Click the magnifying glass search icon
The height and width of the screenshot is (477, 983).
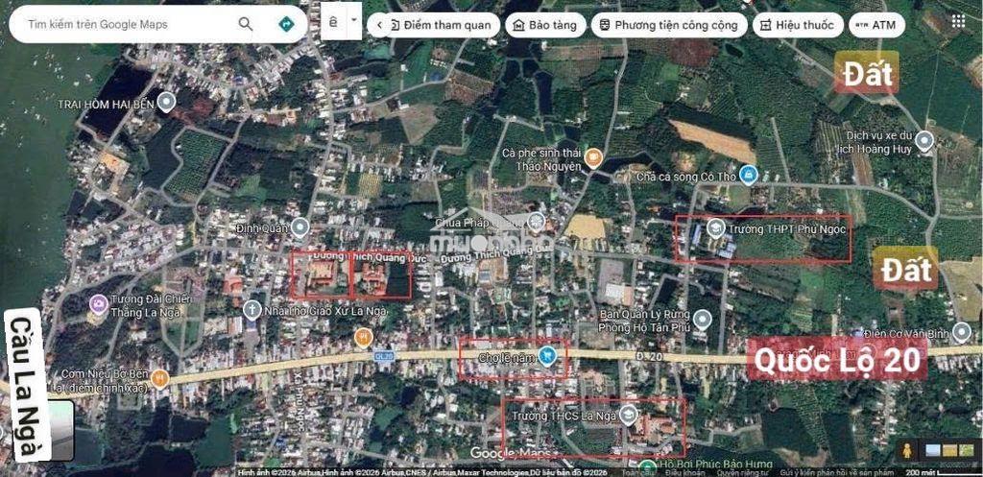pyautogui.click(x=246, y=24)
